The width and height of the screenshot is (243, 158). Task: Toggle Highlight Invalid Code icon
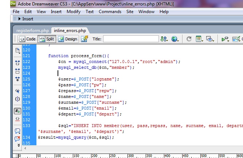[17, 119]
